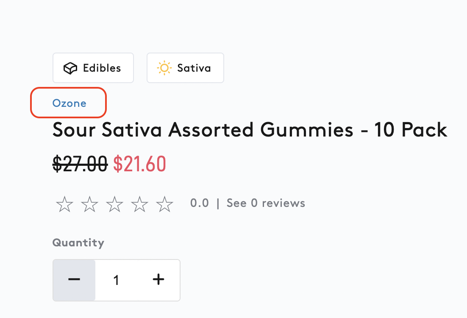Click the crossed-out $27.00 original price
The height and width of the screenshot is (318, 467).
[80, 164]
